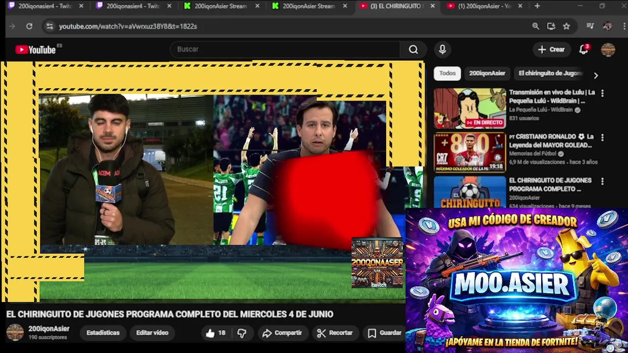The height and width of the screenshot is (353, 628).
Task: Click the Compartir share button
Action: point(282,333)
